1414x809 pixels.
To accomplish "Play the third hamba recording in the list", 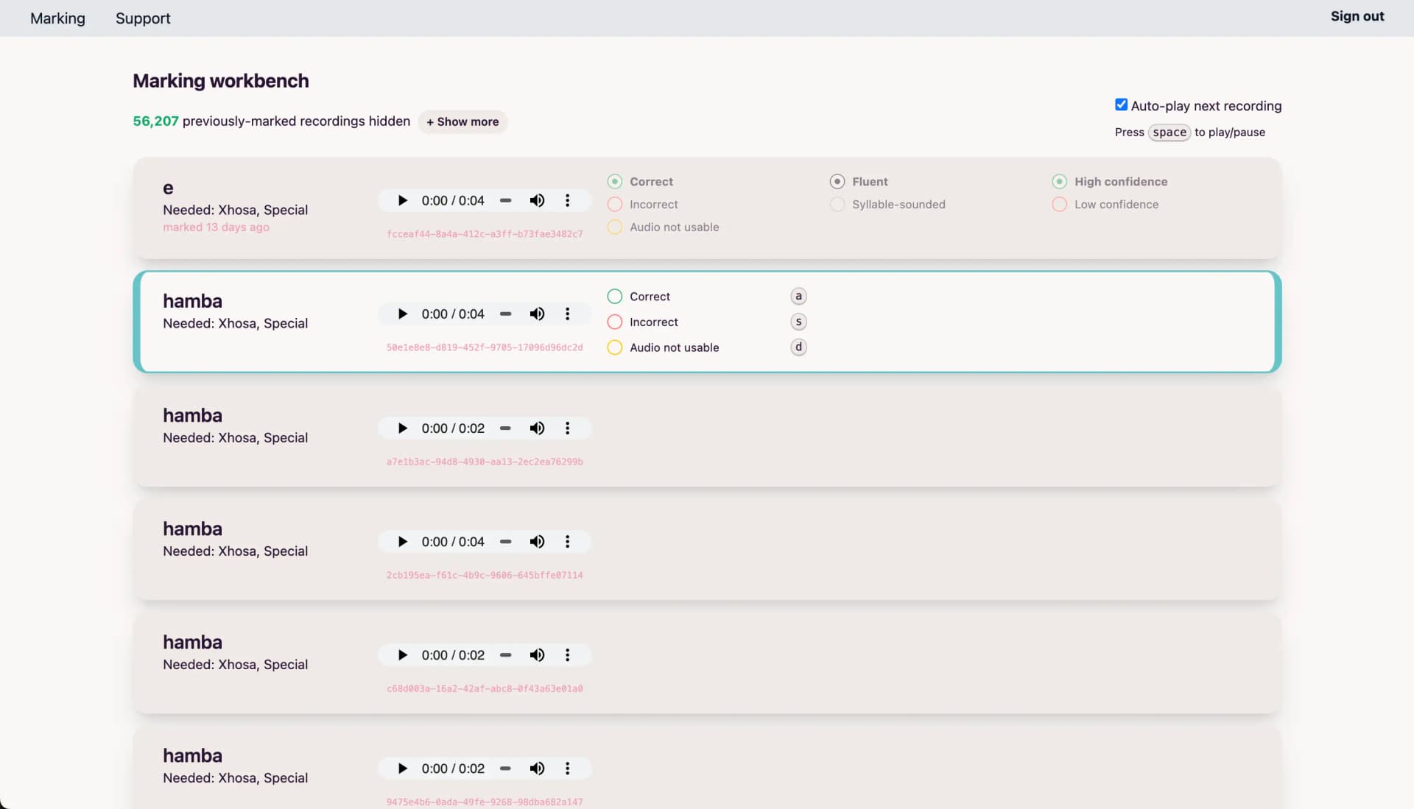I will (x=402, y=542).
